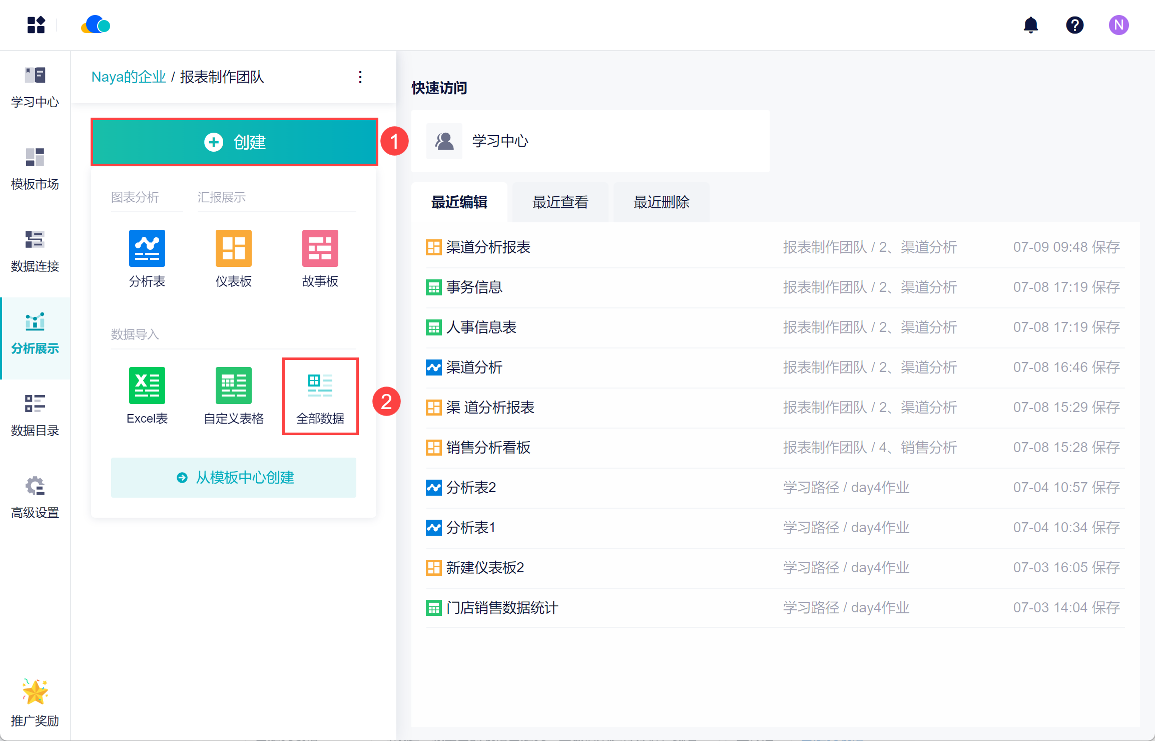This screenshot has height=741, width=1155.
Task: Click the 全部数据 all data icon
Action: pos(320,386)
